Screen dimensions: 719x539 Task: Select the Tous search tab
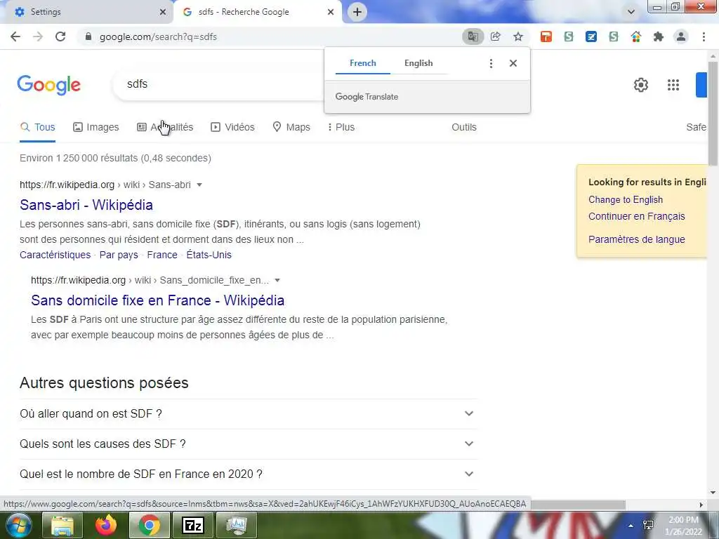pyautogui.click(x=38, y=128)
